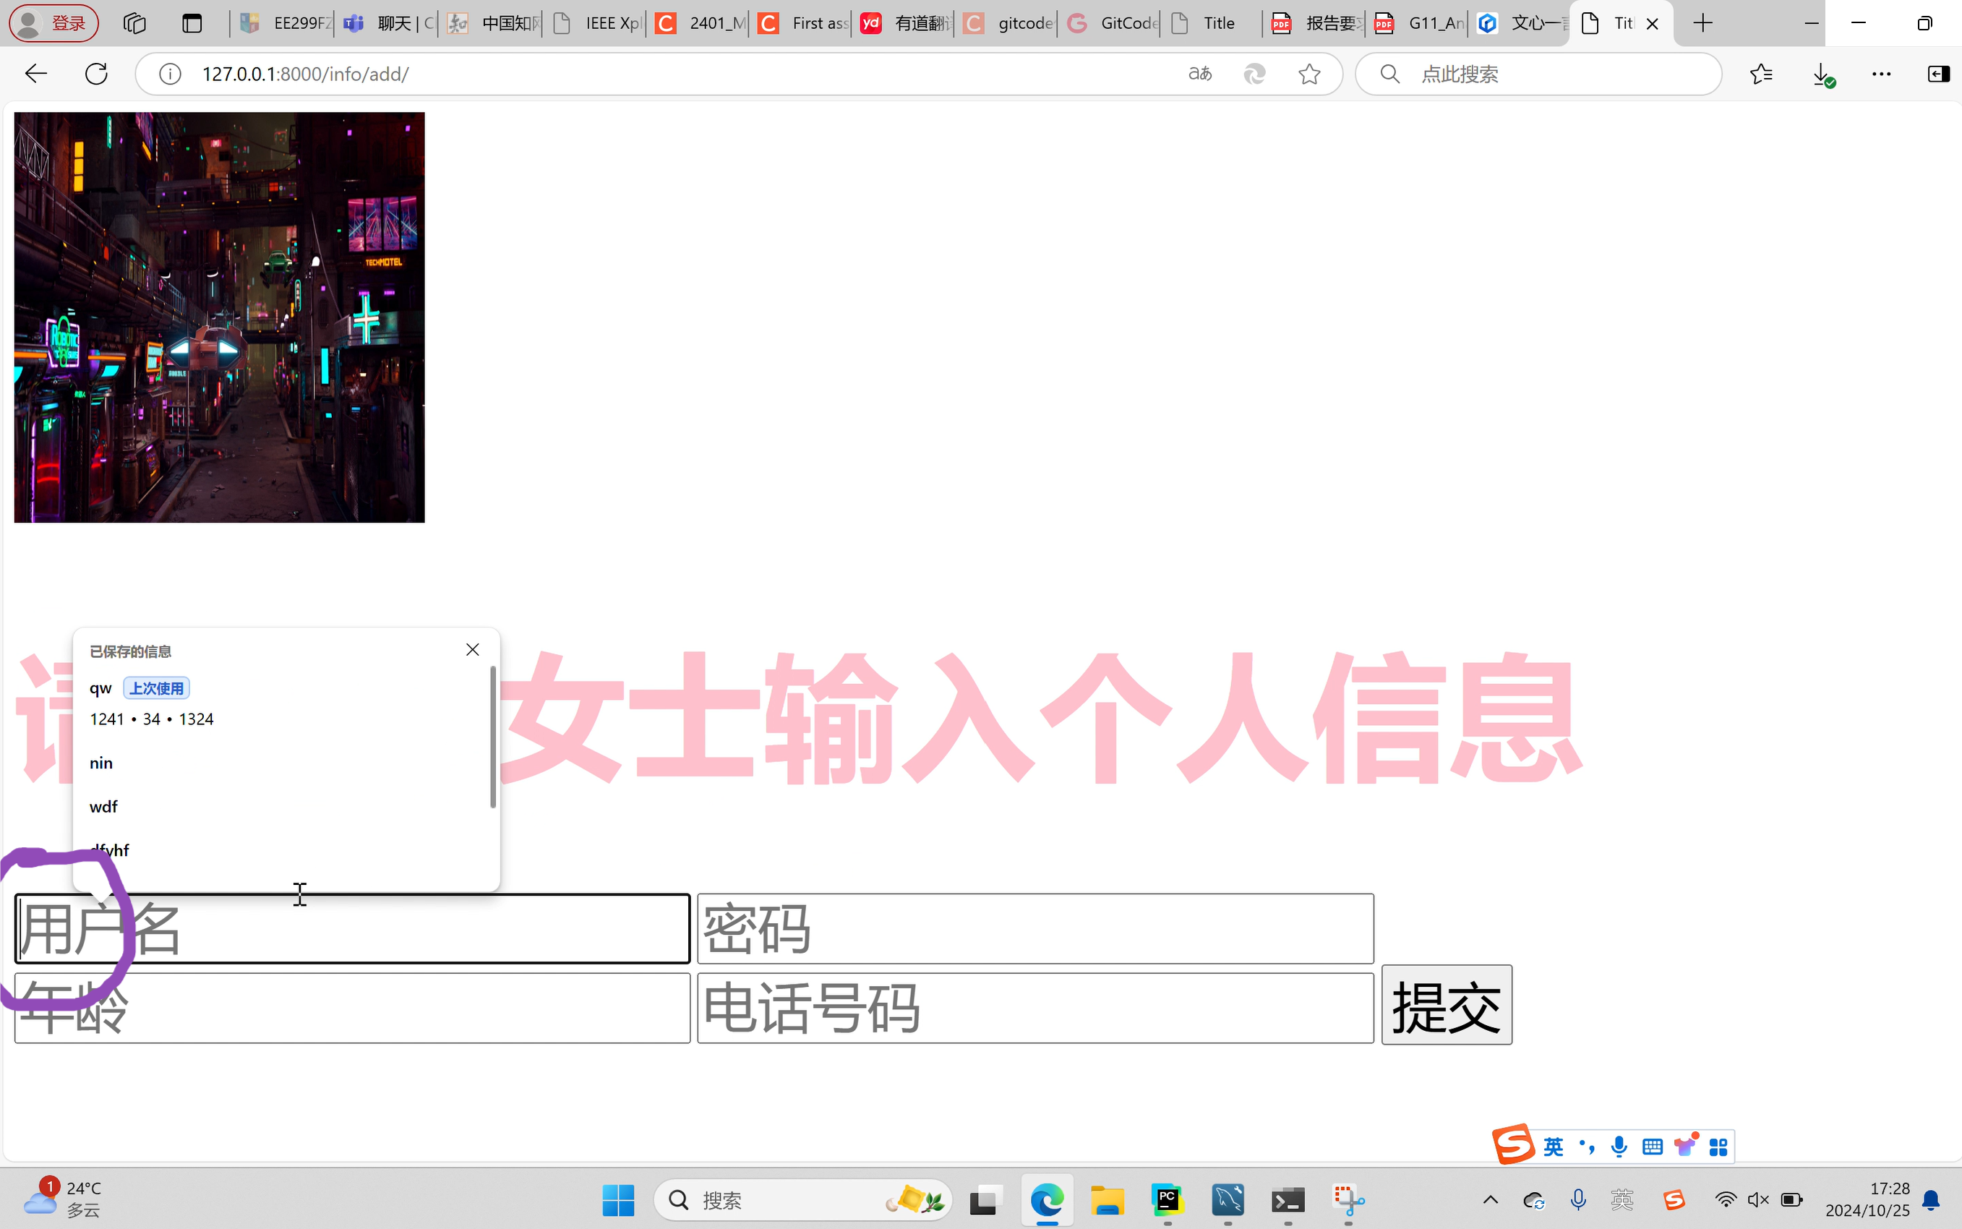Click the 密码 password input field

[x=1034, y=928]
